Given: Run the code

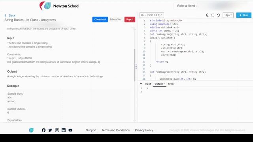Looking at the screenshot, I should click(x=244, y=15).
